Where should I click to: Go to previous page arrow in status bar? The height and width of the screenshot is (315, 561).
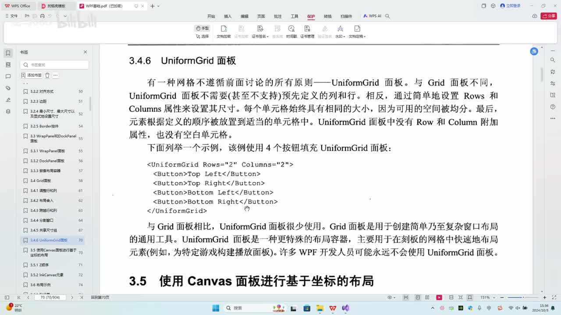pos(28,297)
